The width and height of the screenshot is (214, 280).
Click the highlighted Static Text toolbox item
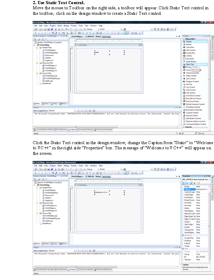195,64
